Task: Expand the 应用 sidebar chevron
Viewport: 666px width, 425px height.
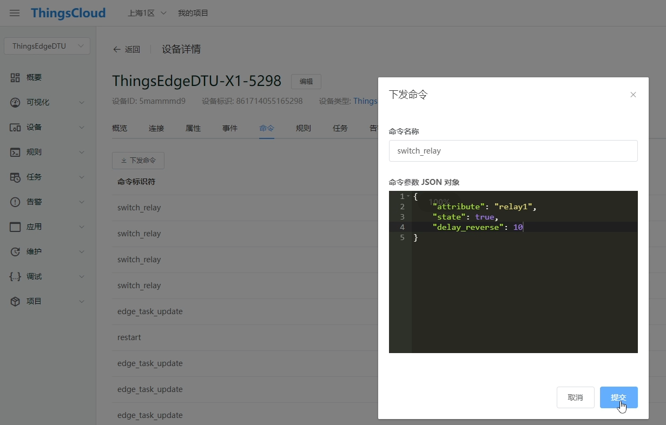Action: pyautogui.click(x=82, y=227)
